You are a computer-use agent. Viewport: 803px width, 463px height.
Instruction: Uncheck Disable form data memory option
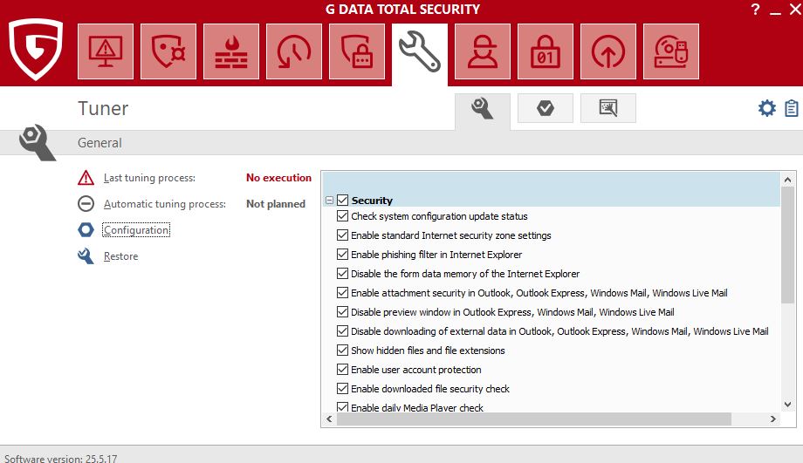point(343,273)
